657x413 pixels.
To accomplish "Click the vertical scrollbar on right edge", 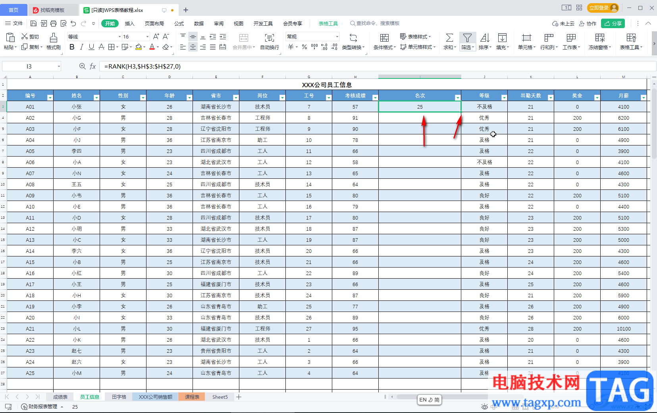I will pos(654,124).
